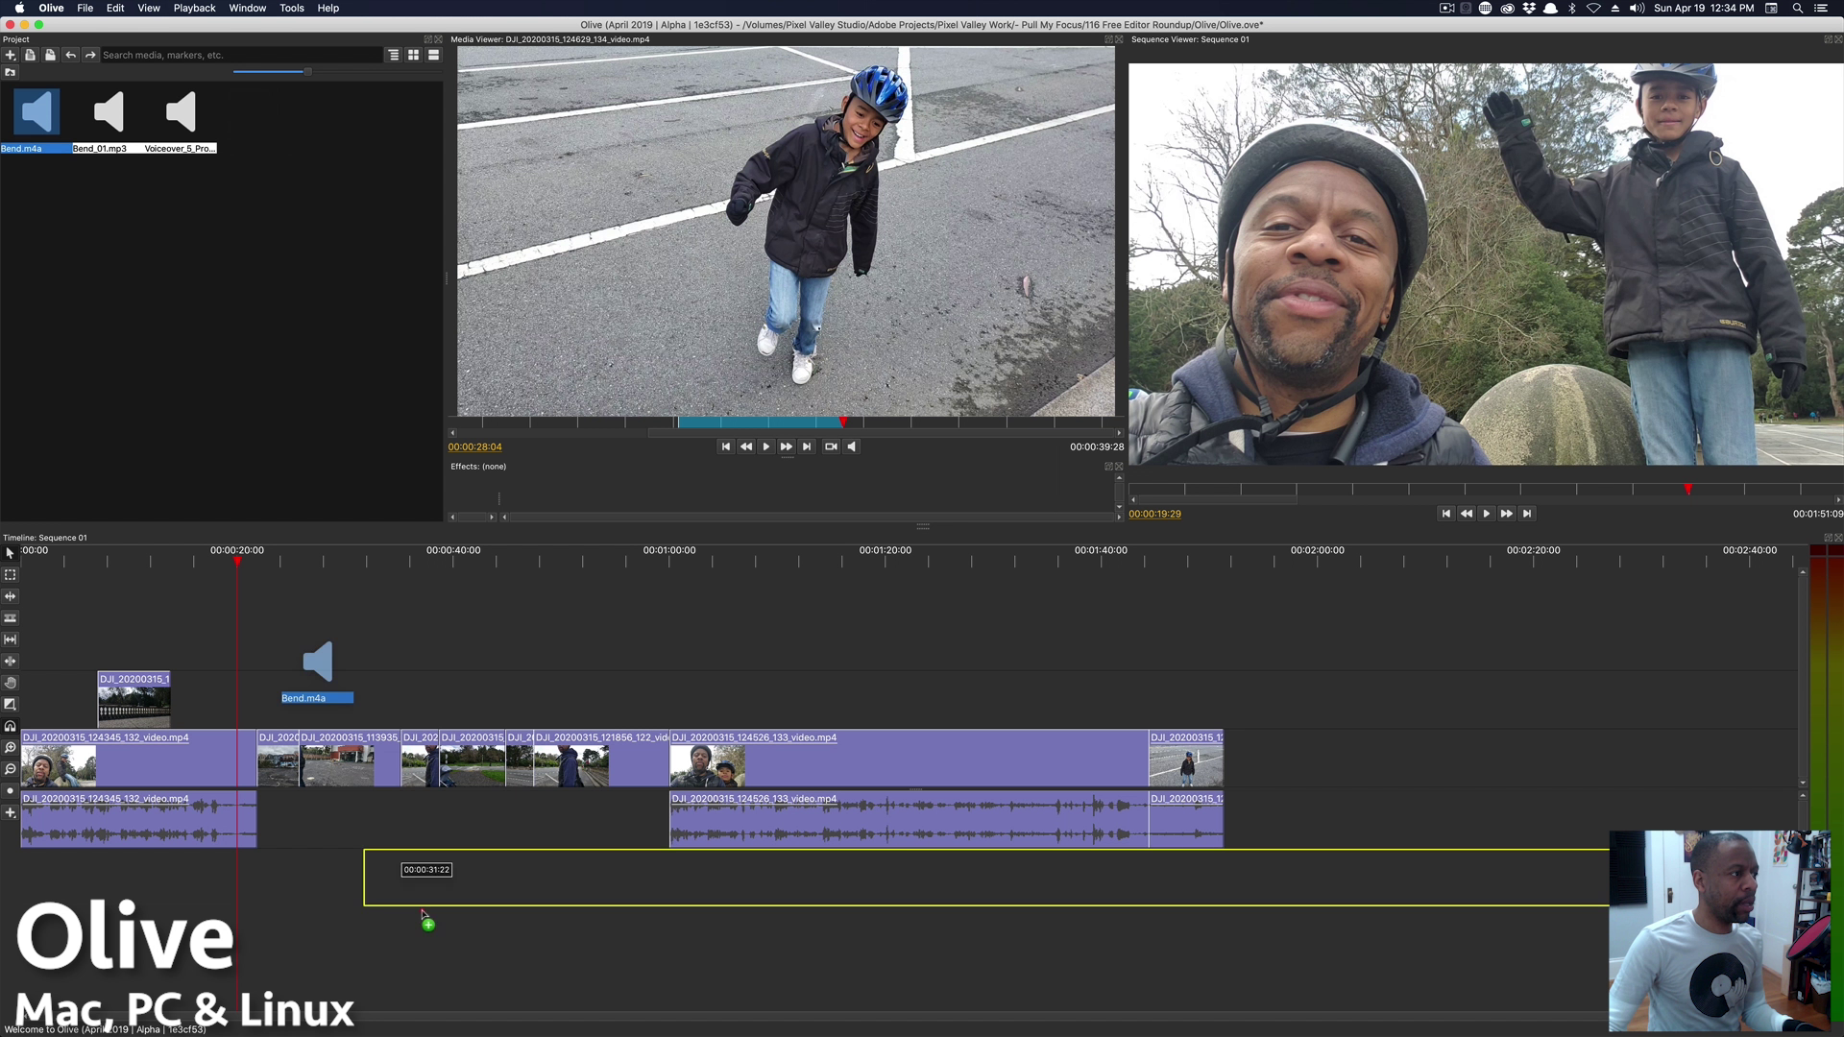The width and height of the screenshot is (1844, 1037).
Task: Select the Pointer tool in the timeline toolbar
Action: tap(11, 553)
